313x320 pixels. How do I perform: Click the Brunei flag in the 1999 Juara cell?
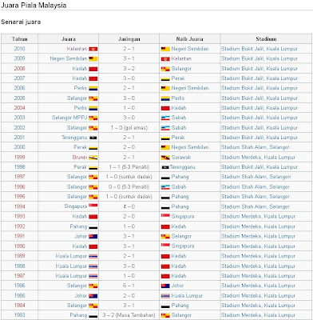click(x=93, y=158)
